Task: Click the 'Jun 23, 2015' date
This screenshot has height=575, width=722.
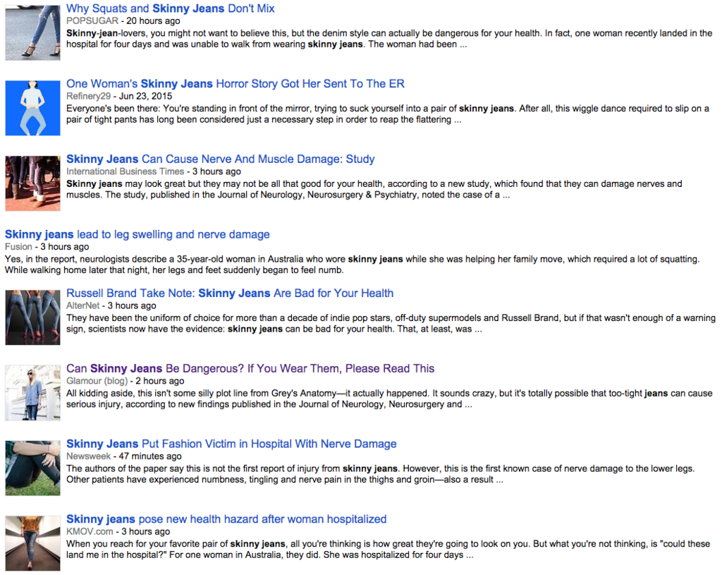Action: [x=145, y=96]
